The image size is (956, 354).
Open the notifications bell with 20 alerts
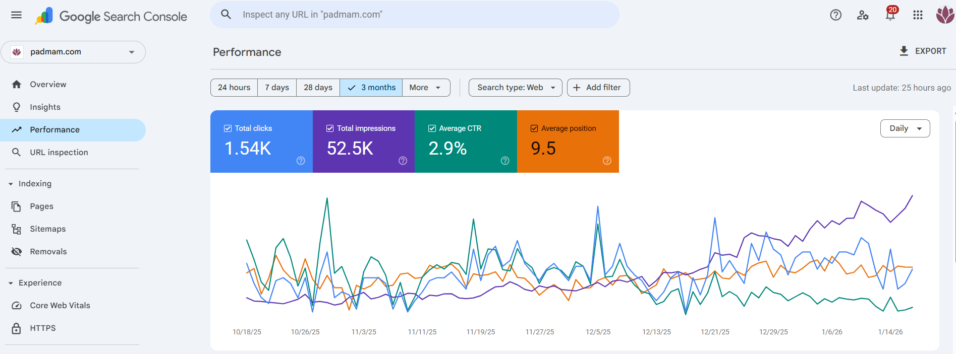tap(890, 15)
